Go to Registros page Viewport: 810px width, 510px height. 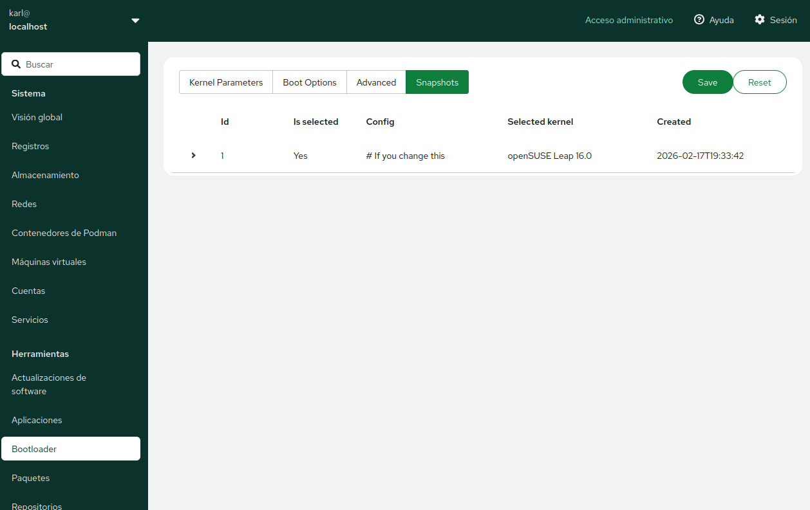30,146
